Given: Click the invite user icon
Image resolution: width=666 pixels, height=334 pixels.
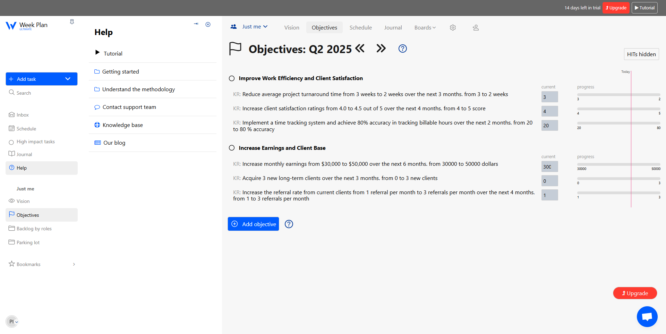Looking at the screenshot, I should pyautogui.click(x=476, y=27).
